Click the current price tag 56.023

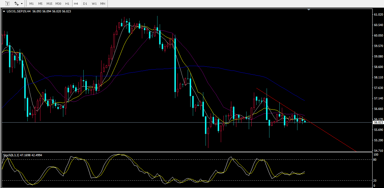378,122
